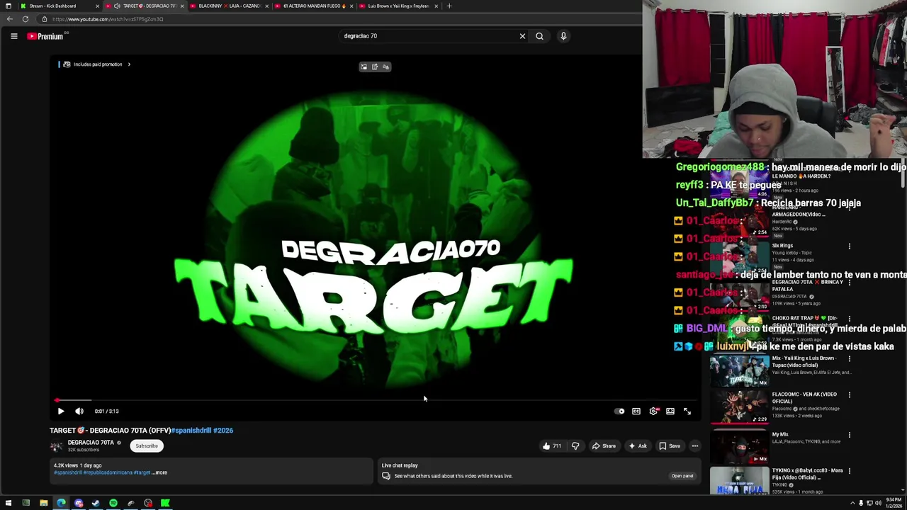This screenshot has width=907, height=510.
Task: Open the green Kick app on the taskbar
Action: pos(165,504)
